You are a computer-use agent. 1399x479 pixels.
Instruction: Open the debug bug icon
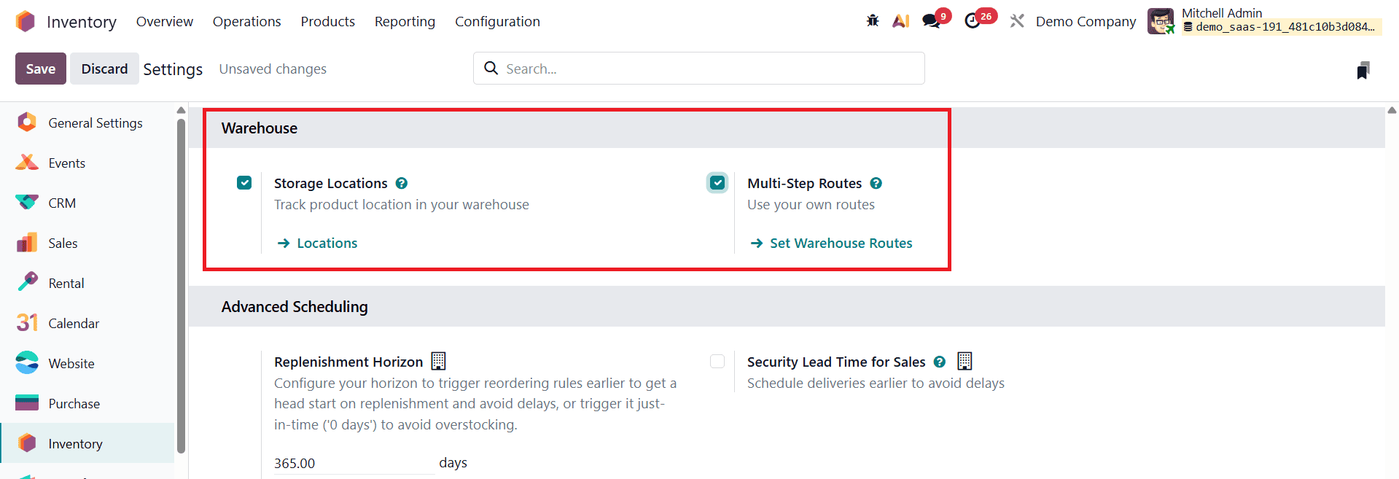click(872, 21)
